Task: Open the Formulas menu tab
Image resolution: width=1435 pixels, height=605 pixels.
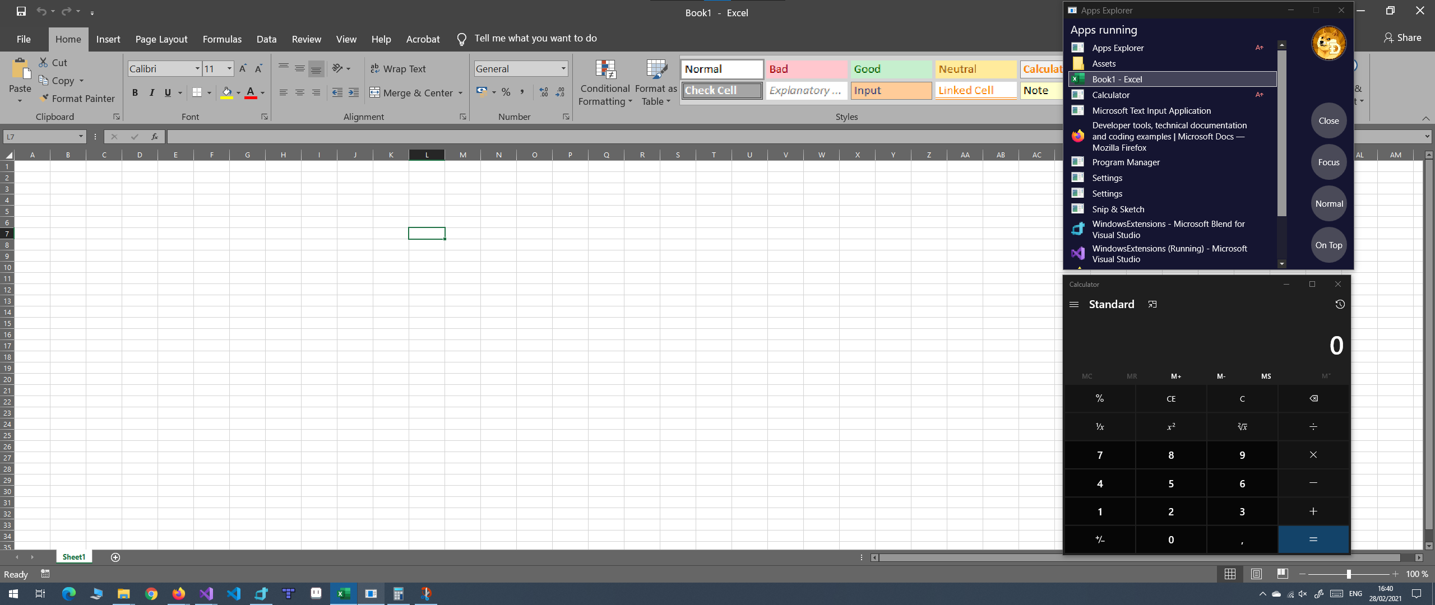Action: pyautogui.click(x=223, y=39)
